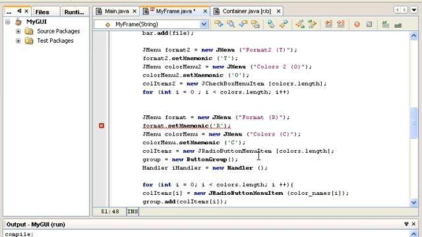Click the Previous Matching Word icon

tap(300, 24)
